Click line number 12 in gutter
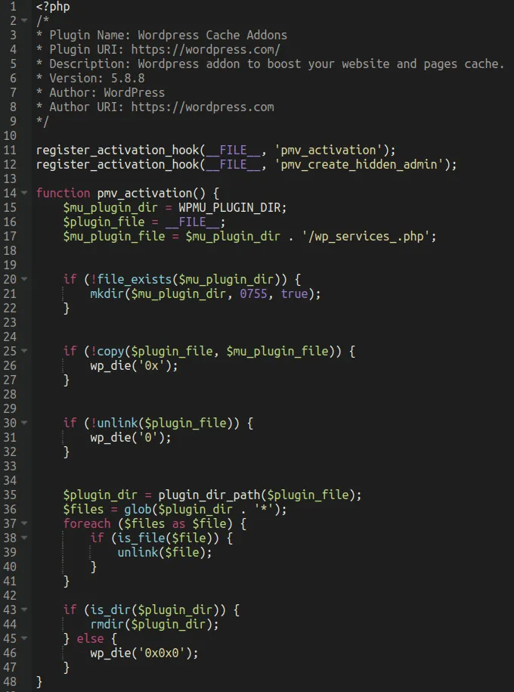This screenshot has height=692, width=514. (x=10, y=165)
